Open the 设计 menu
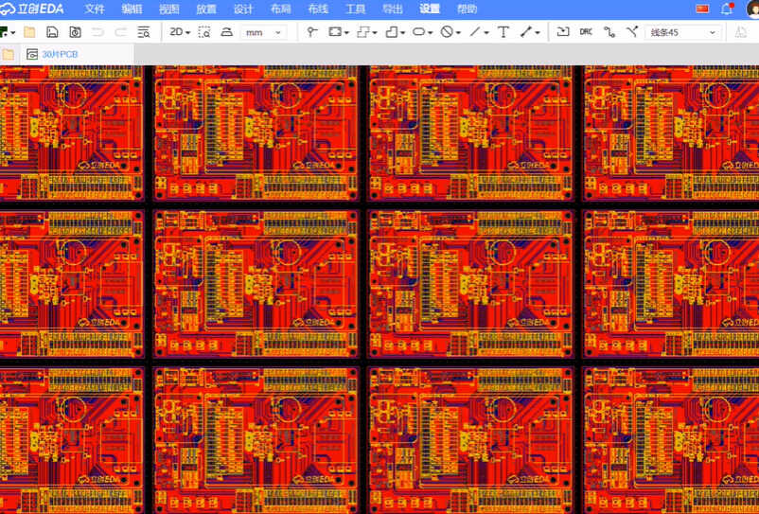759x514 pixels. point(243,9)
